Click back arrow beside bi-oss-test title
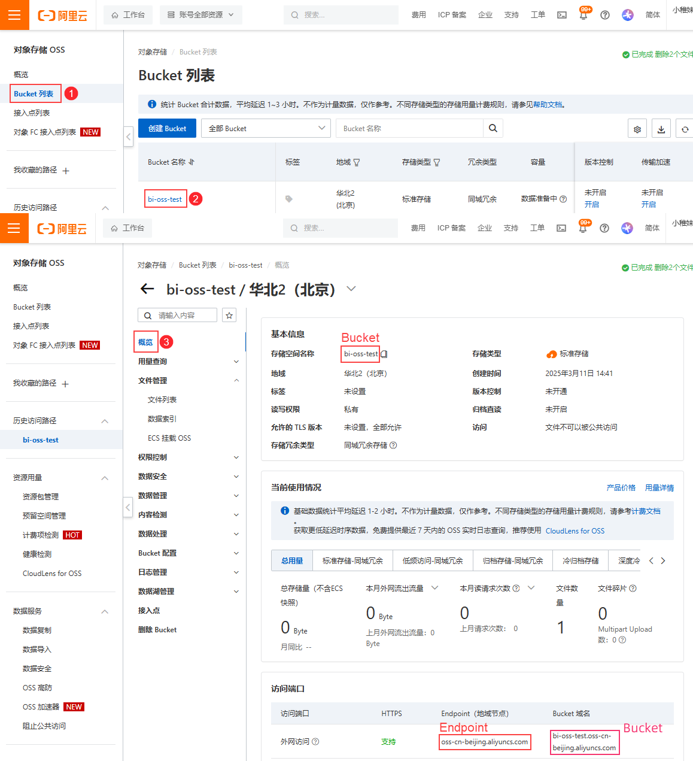Image resolution: width=693 pixels, height=761 pixels. click(x=147, y=289)
